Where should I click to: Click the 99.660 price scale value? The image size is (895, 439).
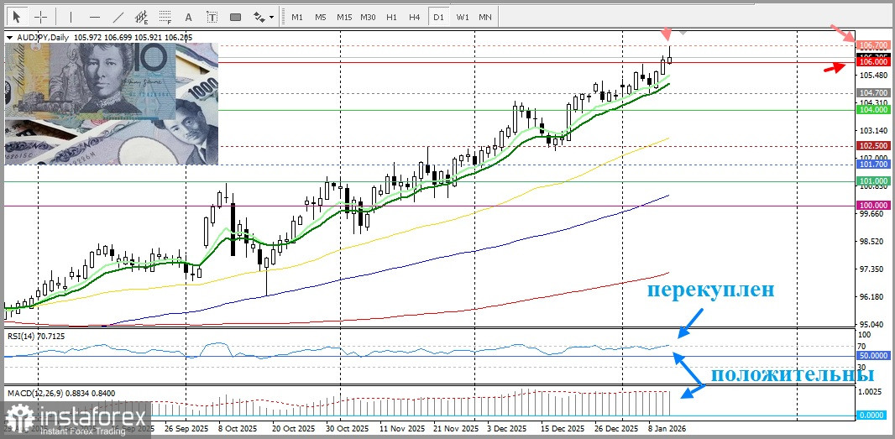[x=873, y=214]
